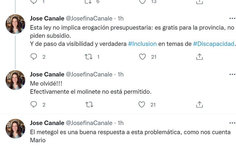Open more options on 'Me olvidé!!!' tweet
The height and width of the screenshot is (149, 236).
[232, 74]
